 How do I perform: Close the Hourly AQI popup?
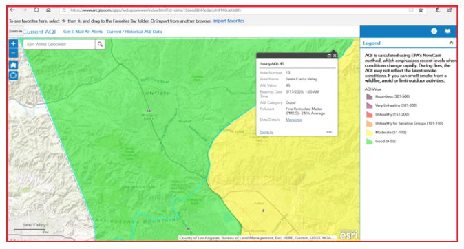click(335, 56)
